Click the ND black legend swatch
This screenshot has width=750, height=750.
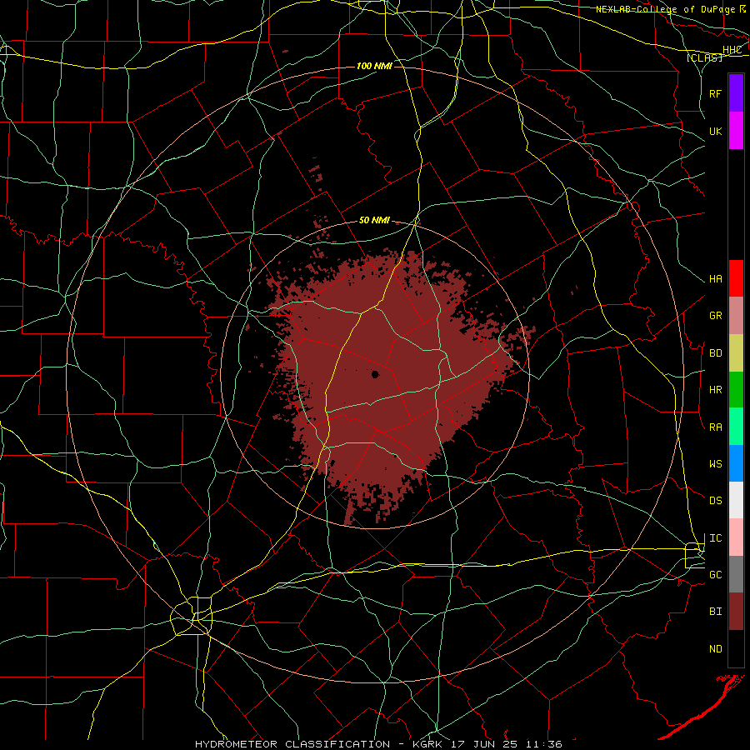click(x=736, y=648)
